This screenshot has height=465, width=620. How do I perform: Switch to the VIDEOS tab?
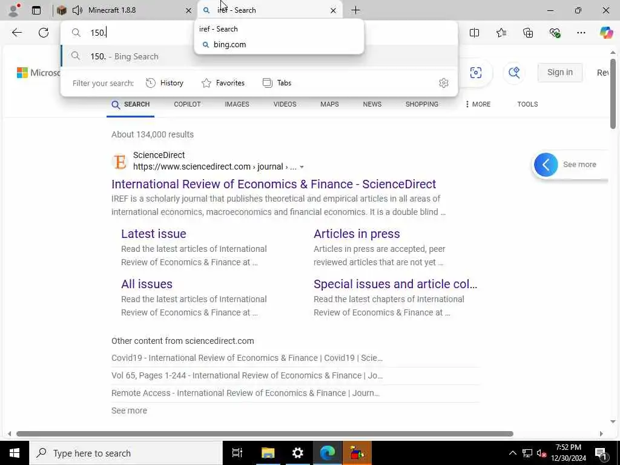point(285,104)
